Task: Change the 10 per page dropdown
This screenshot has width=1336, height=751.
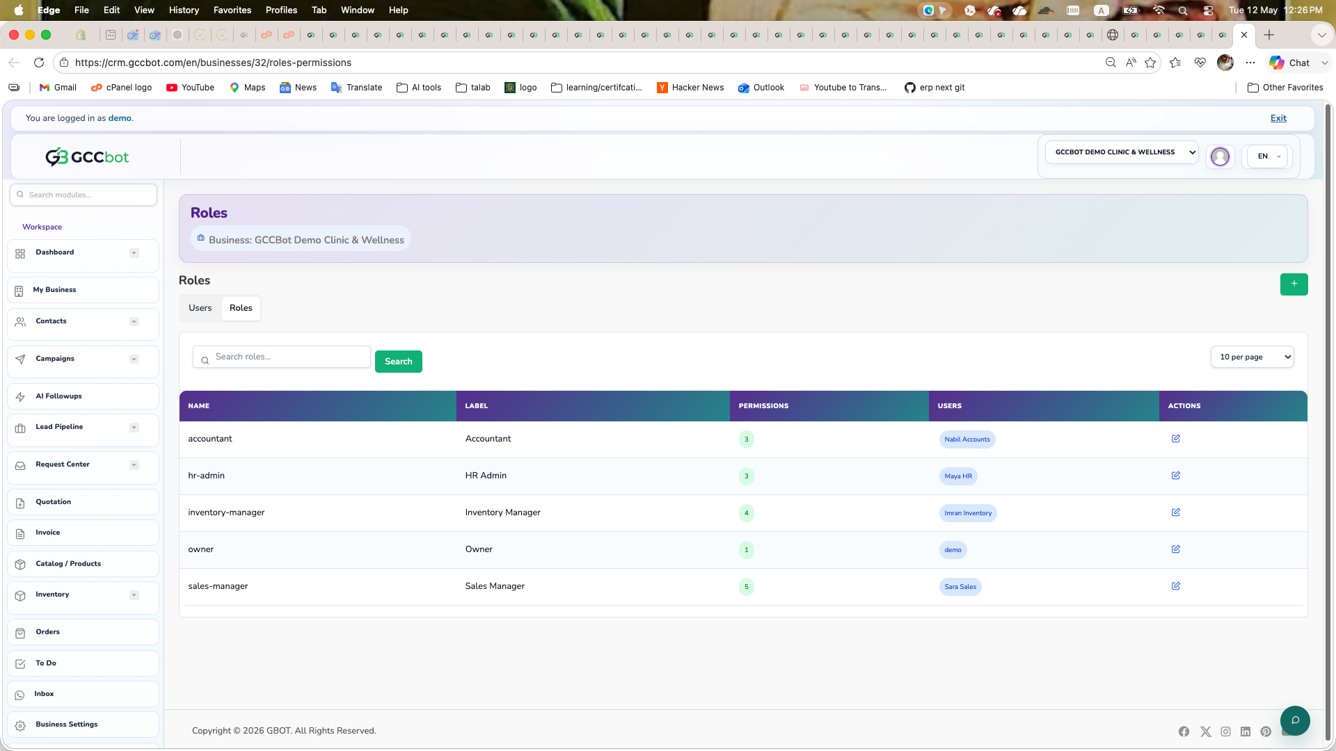Action: tap(1252, 357)
